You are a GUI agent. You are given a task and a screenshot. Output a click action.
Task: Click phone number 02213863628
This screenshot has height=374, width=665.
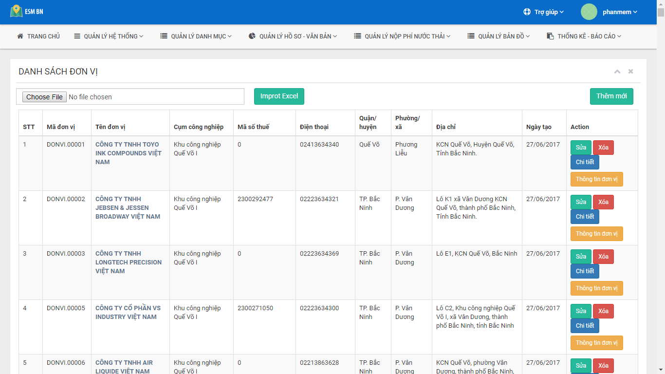pos(319,363)
